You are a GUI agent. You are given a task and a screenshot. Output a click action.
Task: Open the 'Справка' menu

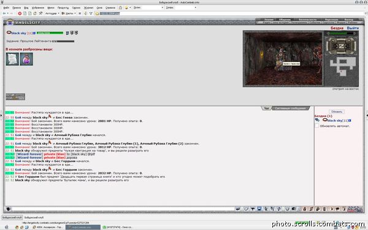coord(110,8)
